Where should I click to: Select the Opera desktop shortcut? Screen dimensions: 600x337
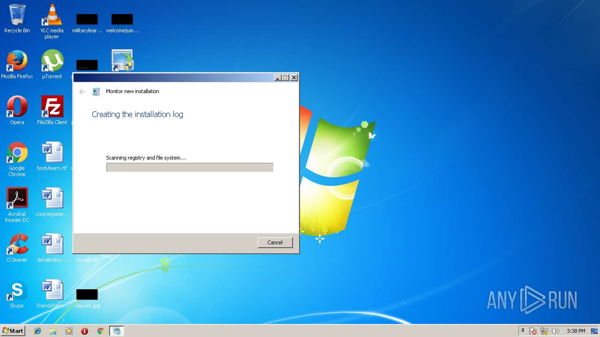pos(17,110)
